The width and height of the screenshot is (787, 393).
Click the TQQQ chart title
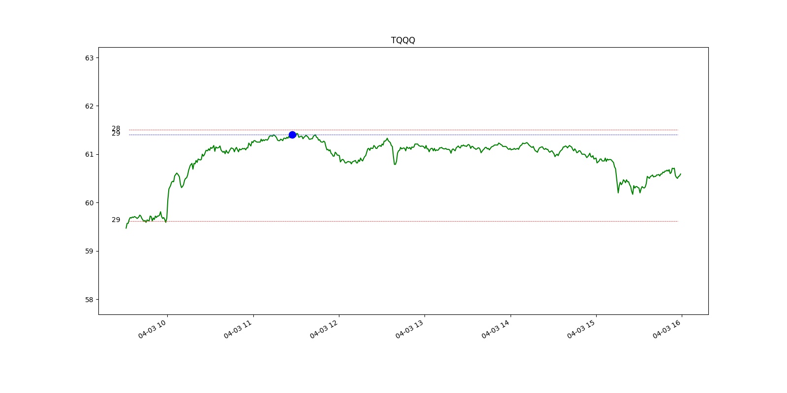click(x=403, y=40)
